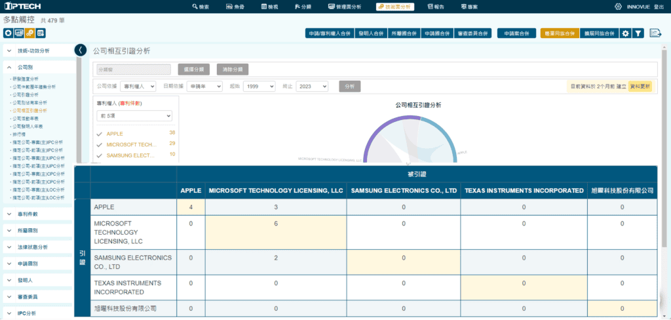Open the filter funnel icon
The width and height of the screenshot is (671, 320).
[638, 33]
